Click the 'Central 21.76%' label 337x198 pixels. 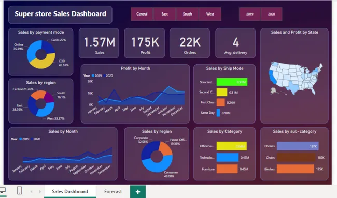(23, 89)
